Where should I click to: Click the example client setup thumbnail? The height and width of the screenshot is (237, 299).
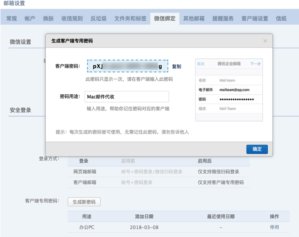click(x=229, y=90)
